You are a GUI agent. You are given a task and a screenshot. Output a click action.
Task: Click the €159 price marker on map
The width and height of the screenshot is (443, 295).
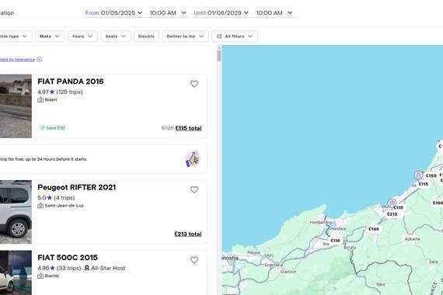pyautogui.click(x=431, y=175)
